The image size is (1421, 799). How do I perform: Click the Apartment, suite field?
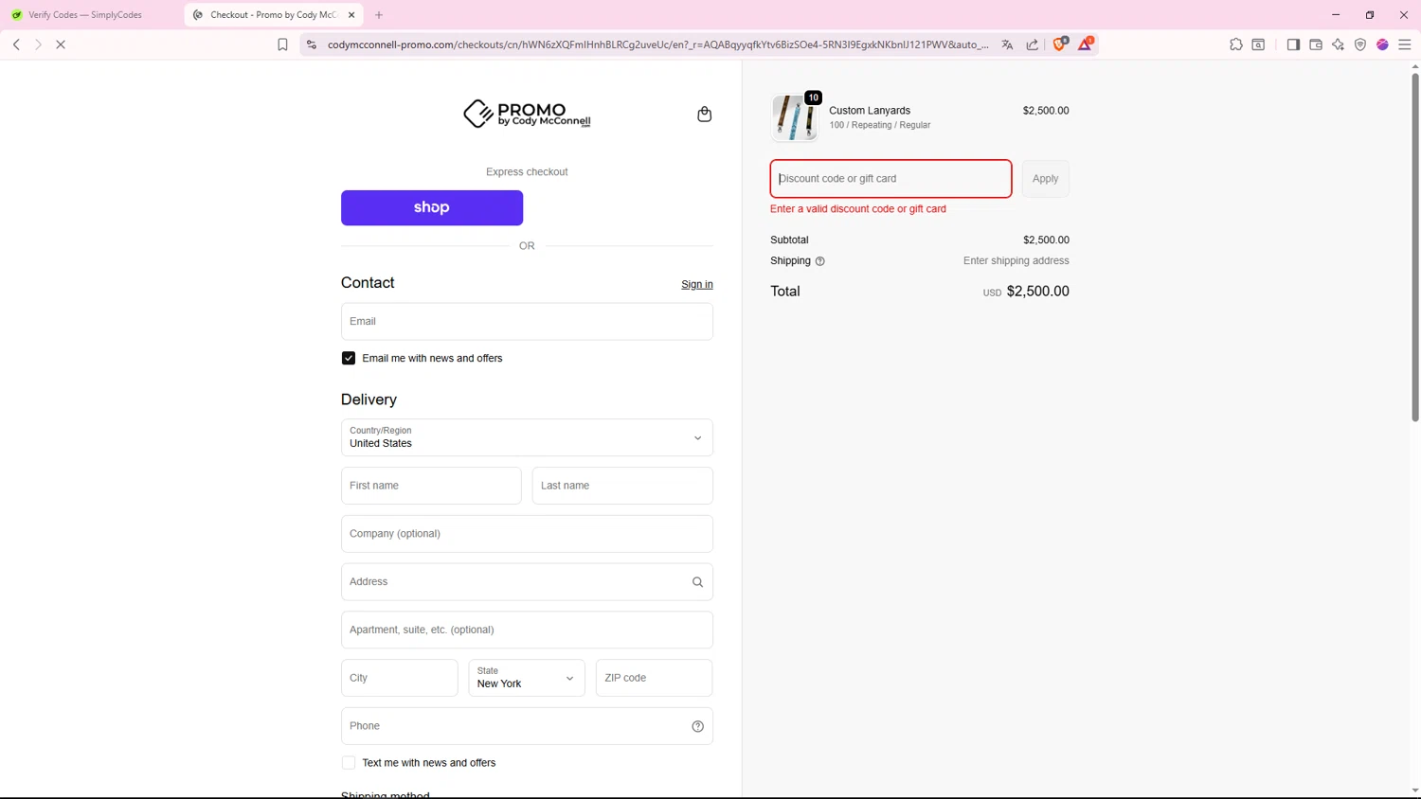(527, 630)
